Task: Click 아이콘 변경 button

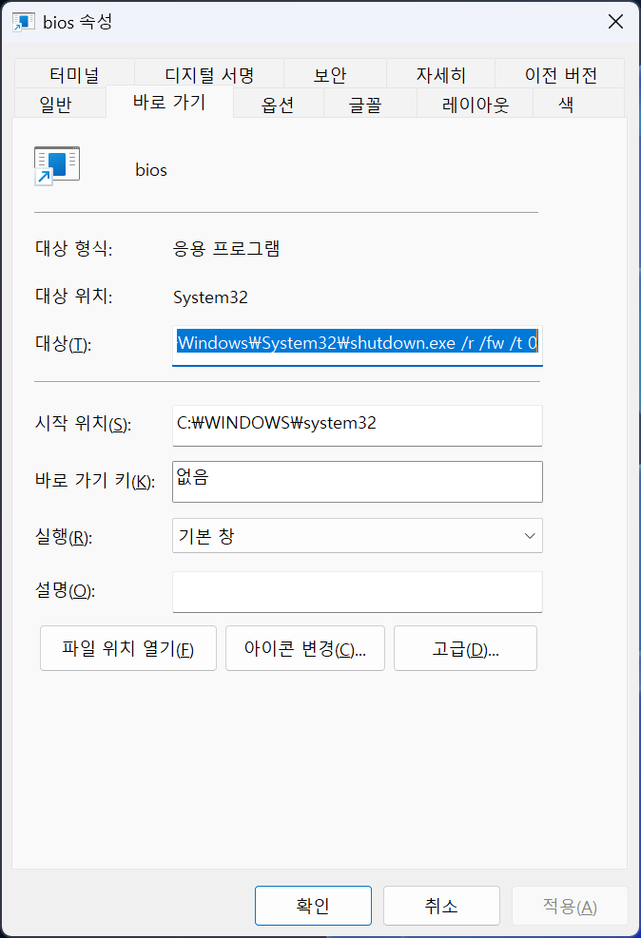Action: (x=304, y=648)
